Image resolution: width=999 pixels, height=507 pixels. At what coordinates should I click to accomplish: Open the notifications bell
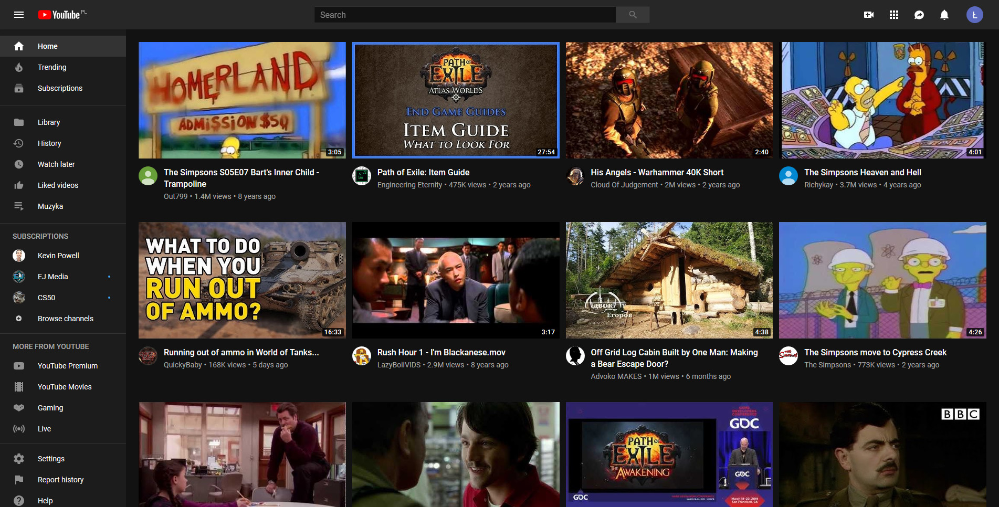944,15
